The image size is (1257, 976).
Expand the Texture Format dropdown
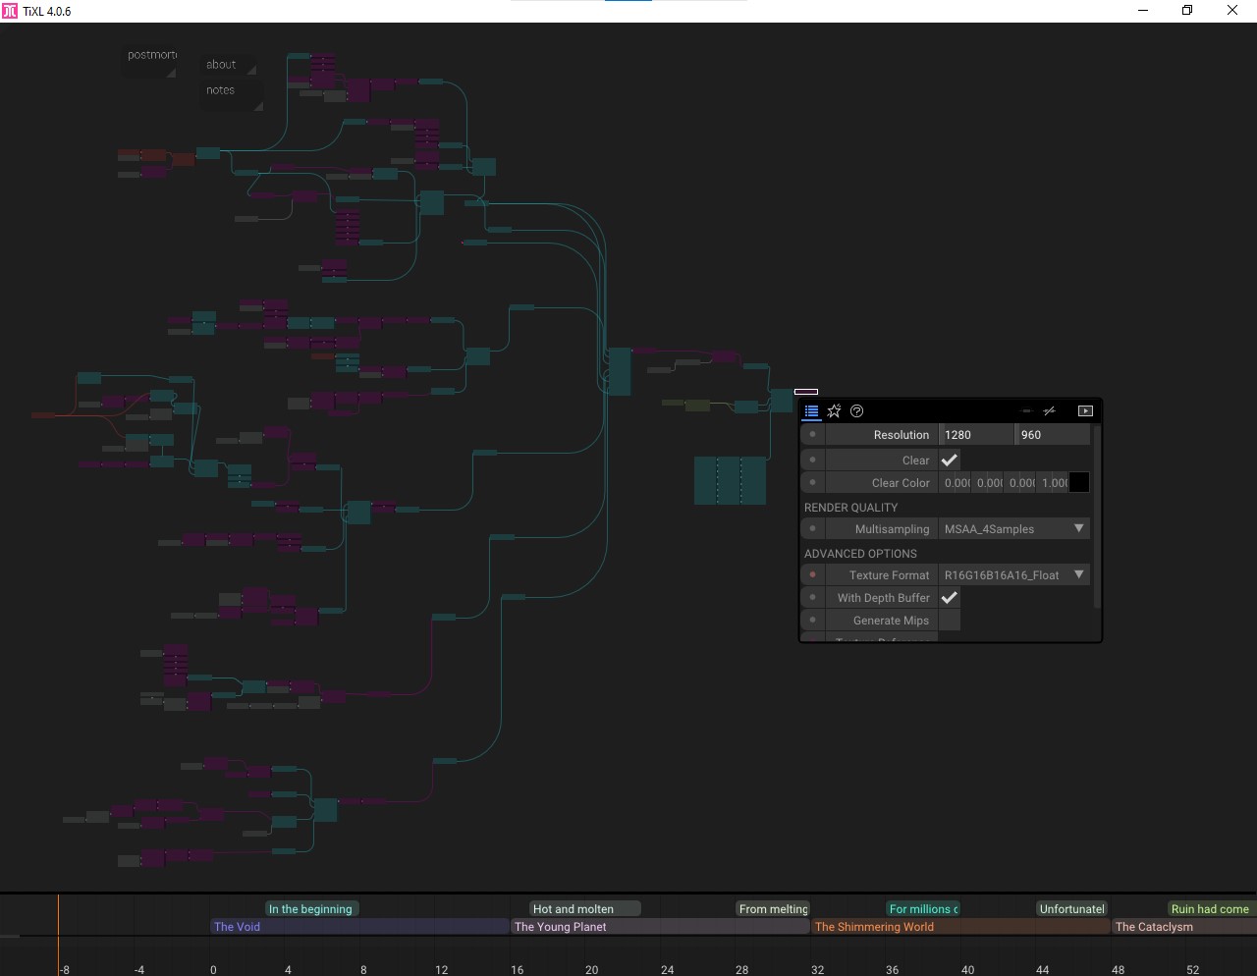pyautogui.click(x=1013, y=575)
